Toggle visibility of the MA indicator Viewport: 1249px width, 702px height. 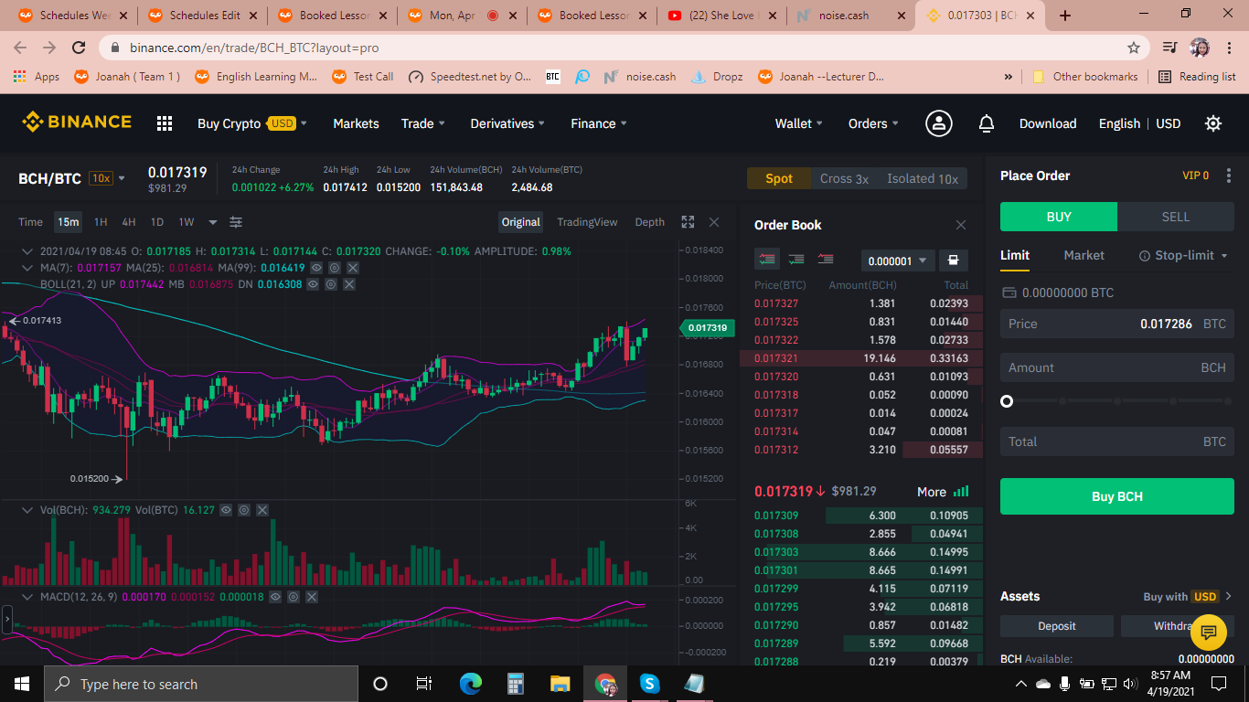tap(316, 268)
